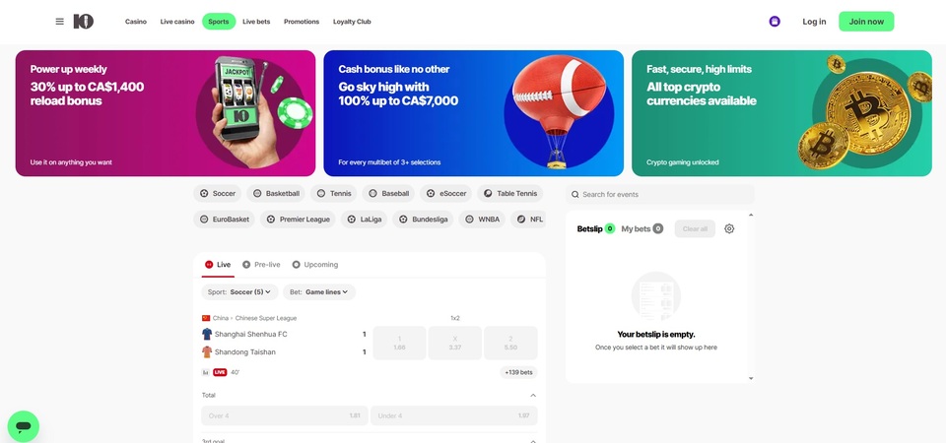Open the hamburger menu icon
Image resolution: width=946 pixels, height=443 pixels.
pos(60,21)
